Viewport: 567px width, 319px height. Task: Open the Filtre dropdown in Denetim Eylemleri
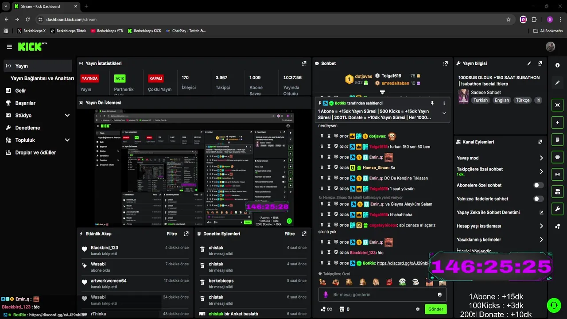tap(289, 233)
